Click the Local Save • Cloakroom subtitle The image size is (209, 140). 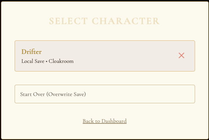pos(48,61)
